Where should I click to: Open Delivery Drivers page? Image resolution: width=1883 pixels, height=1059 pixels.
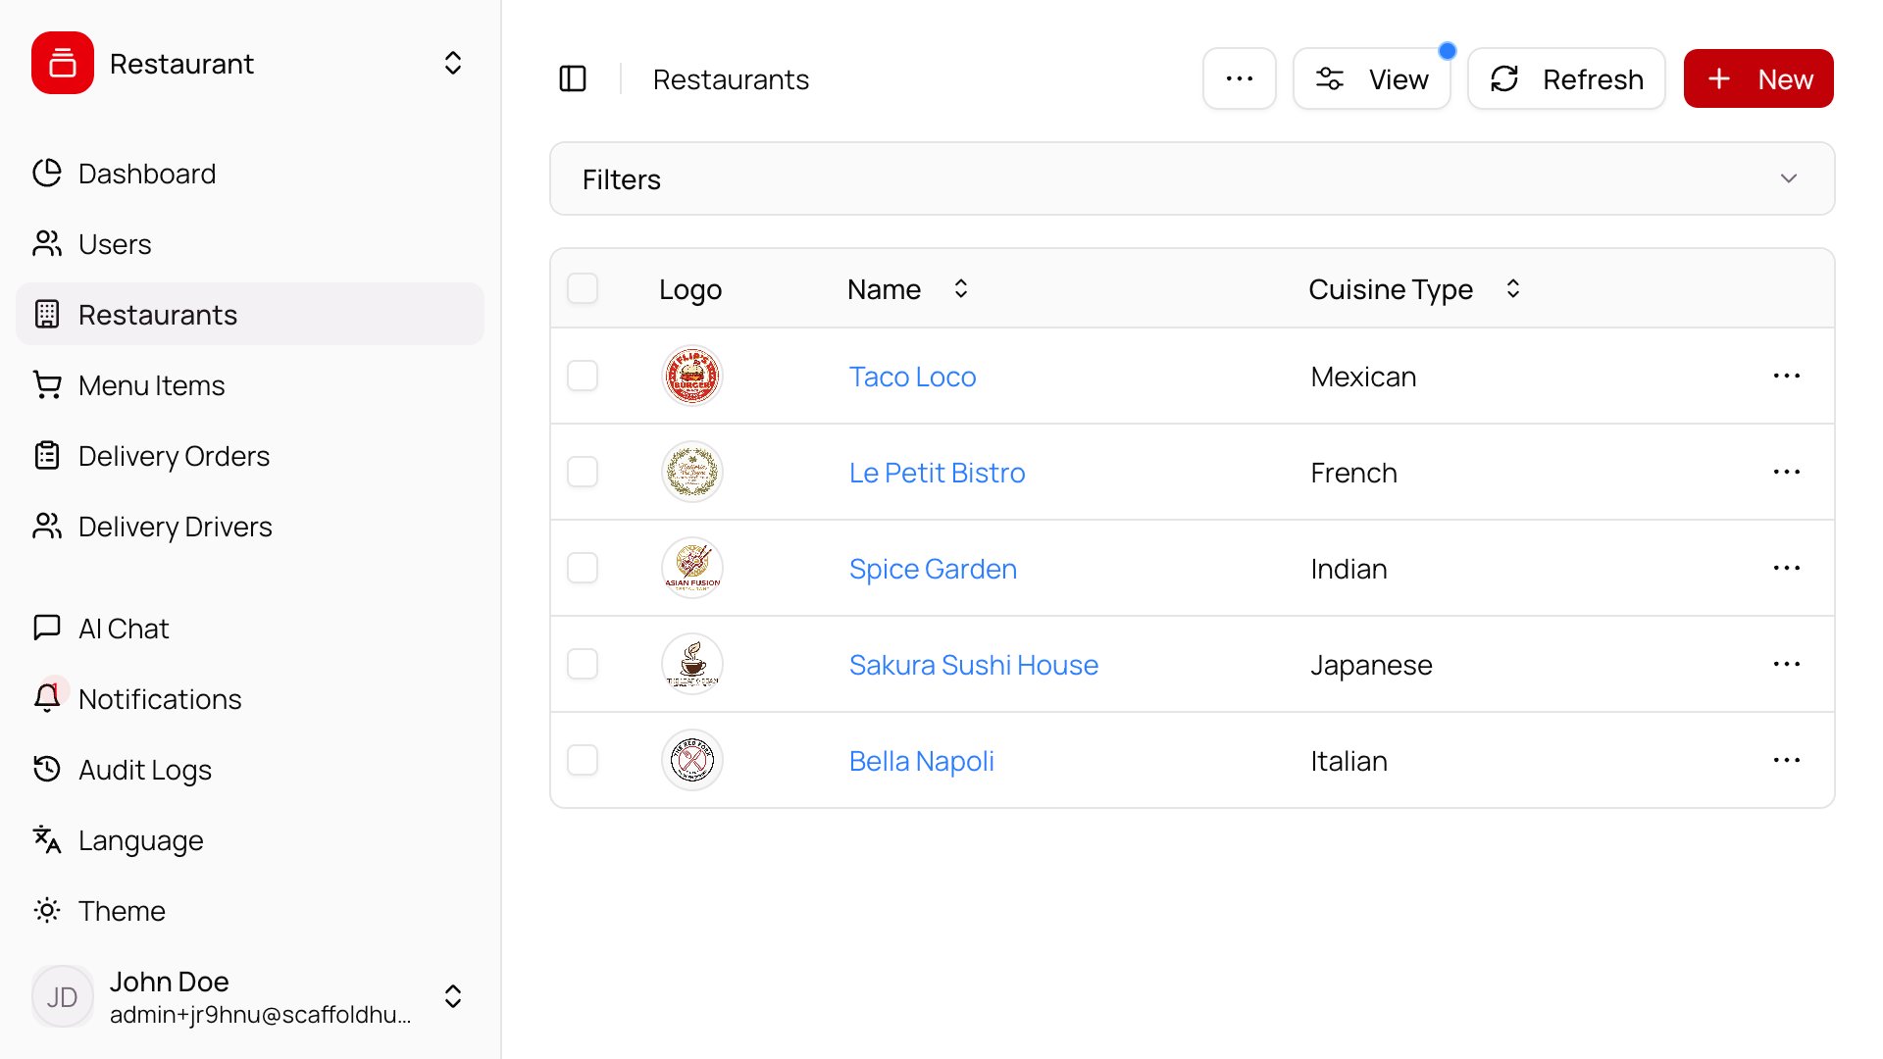coord(175,527)
